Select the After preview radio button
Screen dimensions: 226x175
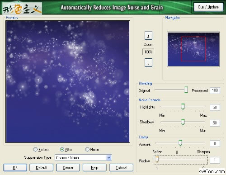pos(62,149)
